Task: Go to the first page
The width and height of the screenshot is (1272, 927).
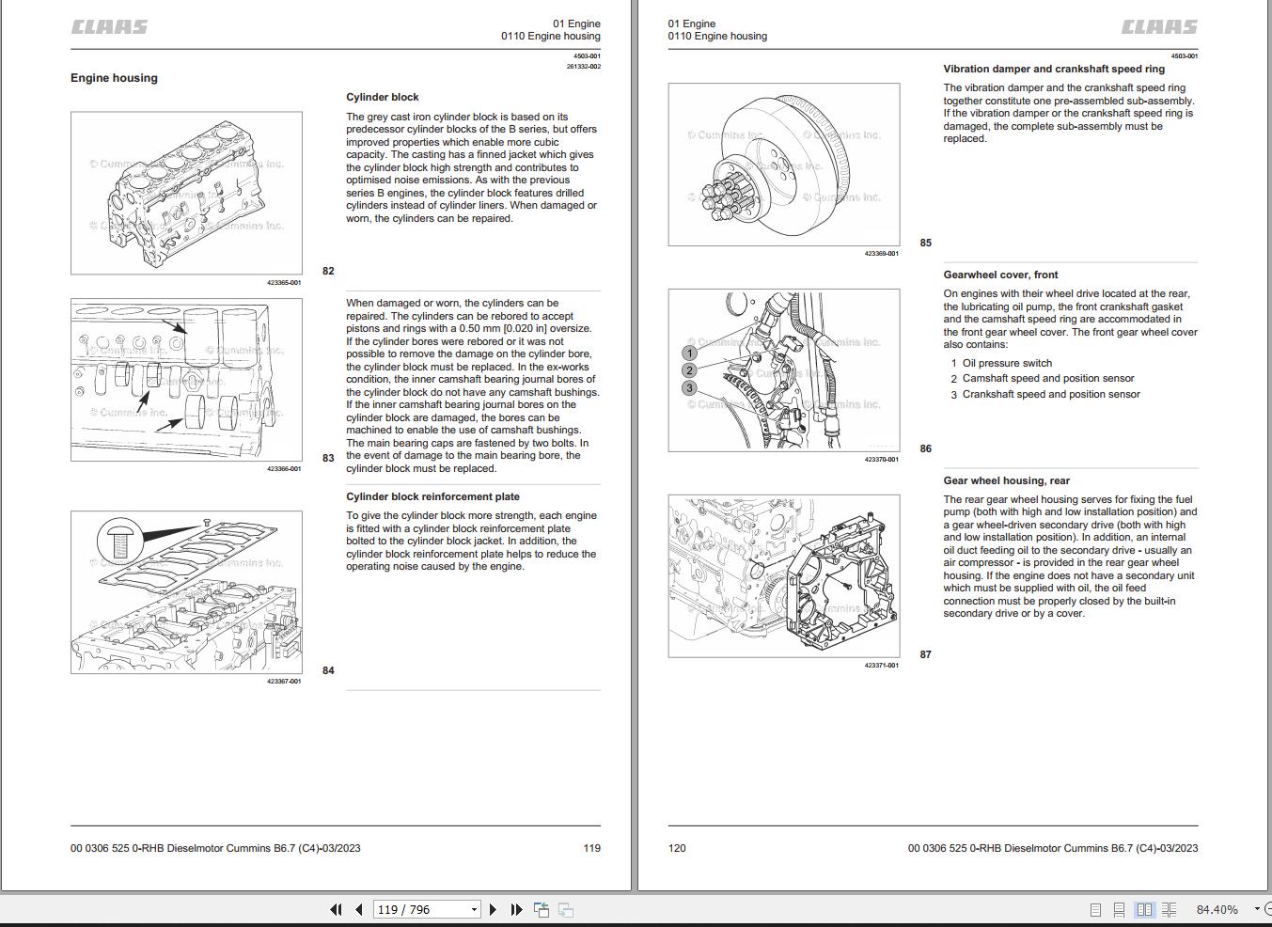Action: [336, 909]
